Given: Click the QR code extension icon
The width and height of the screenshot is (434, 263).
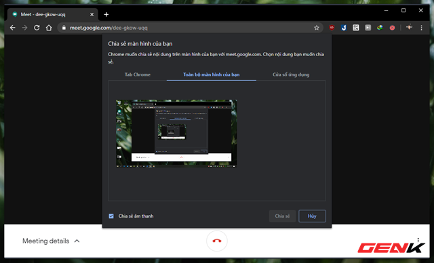Looking at the screenshot, I should coord(355,28).
